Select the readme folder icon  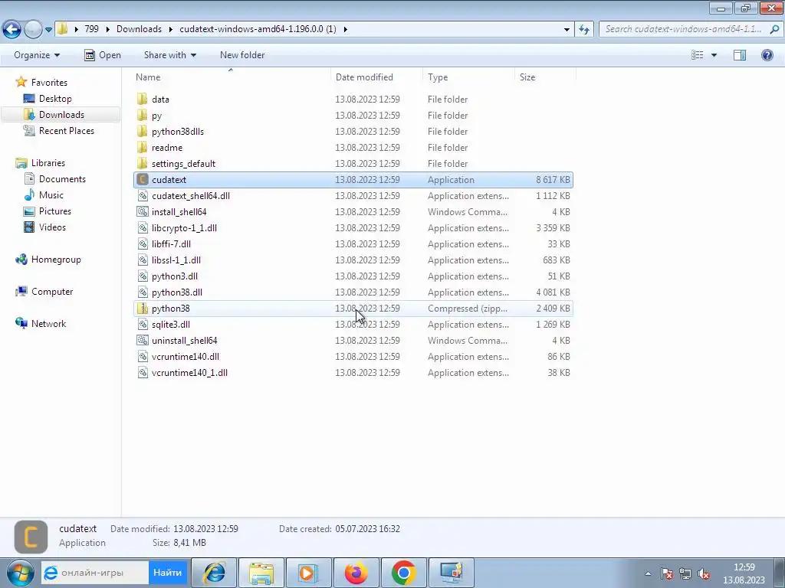click(x=143, y=148)
